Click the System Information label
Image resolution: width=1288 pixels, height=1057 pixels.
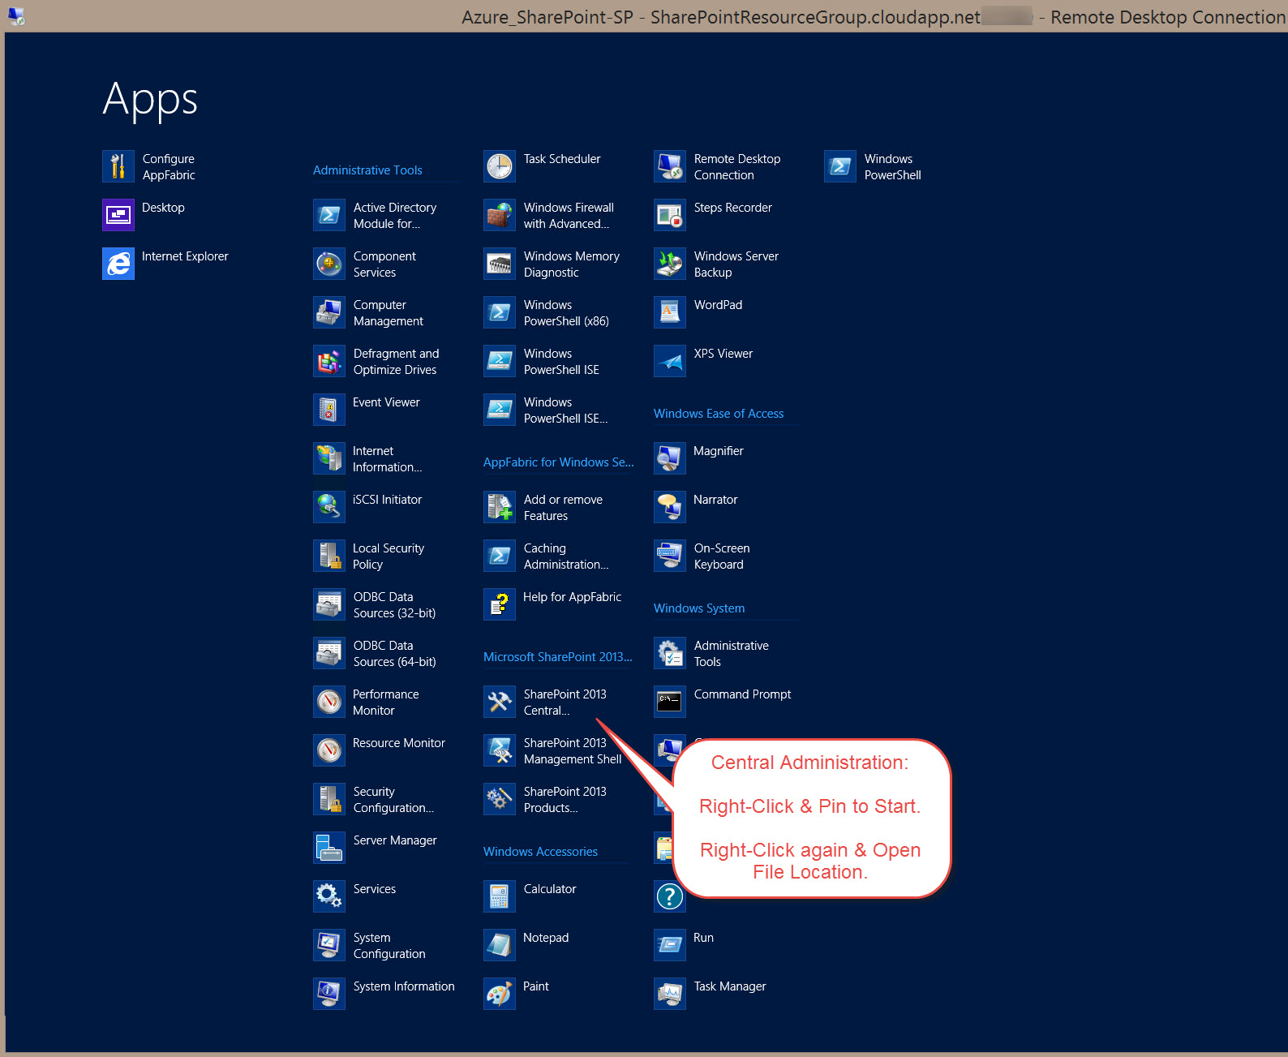tap(404, 986)
